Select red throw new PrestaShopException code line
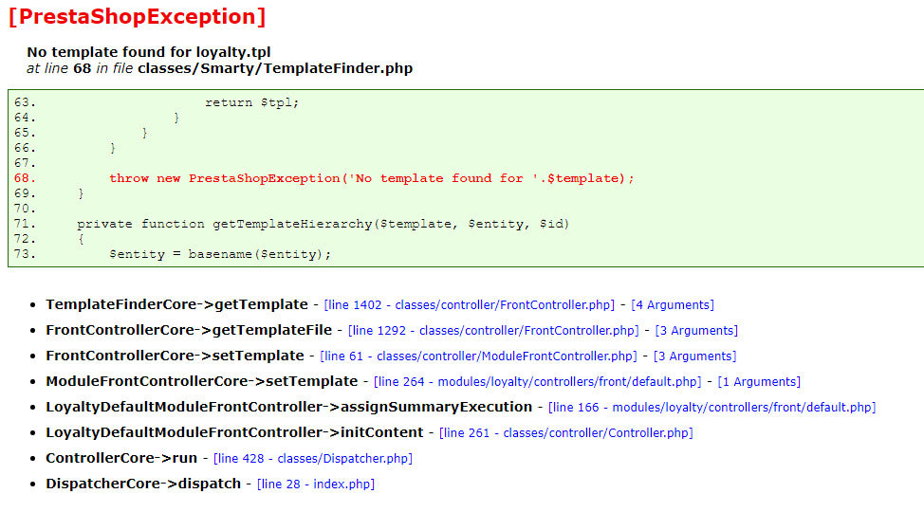The image size is (924, 530). click(371, 178)
